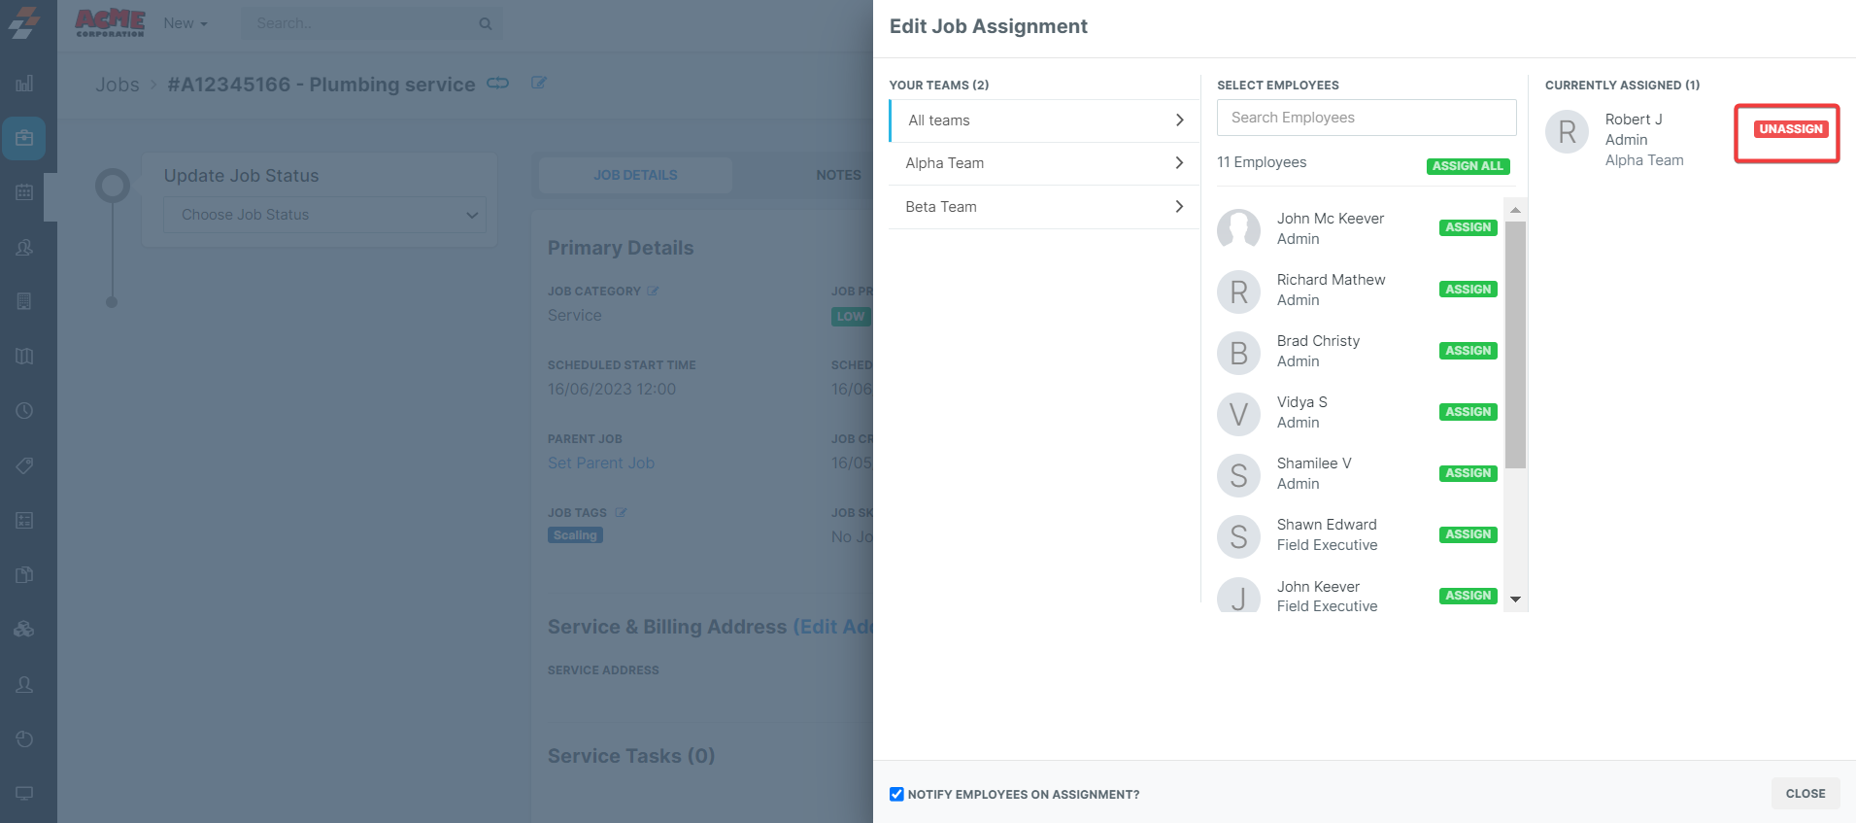Viewport: 1856px width, 823px height.
Task: Click the edit pencil icon beside job title
Action: pyautogui.click(x=539, y=84)
